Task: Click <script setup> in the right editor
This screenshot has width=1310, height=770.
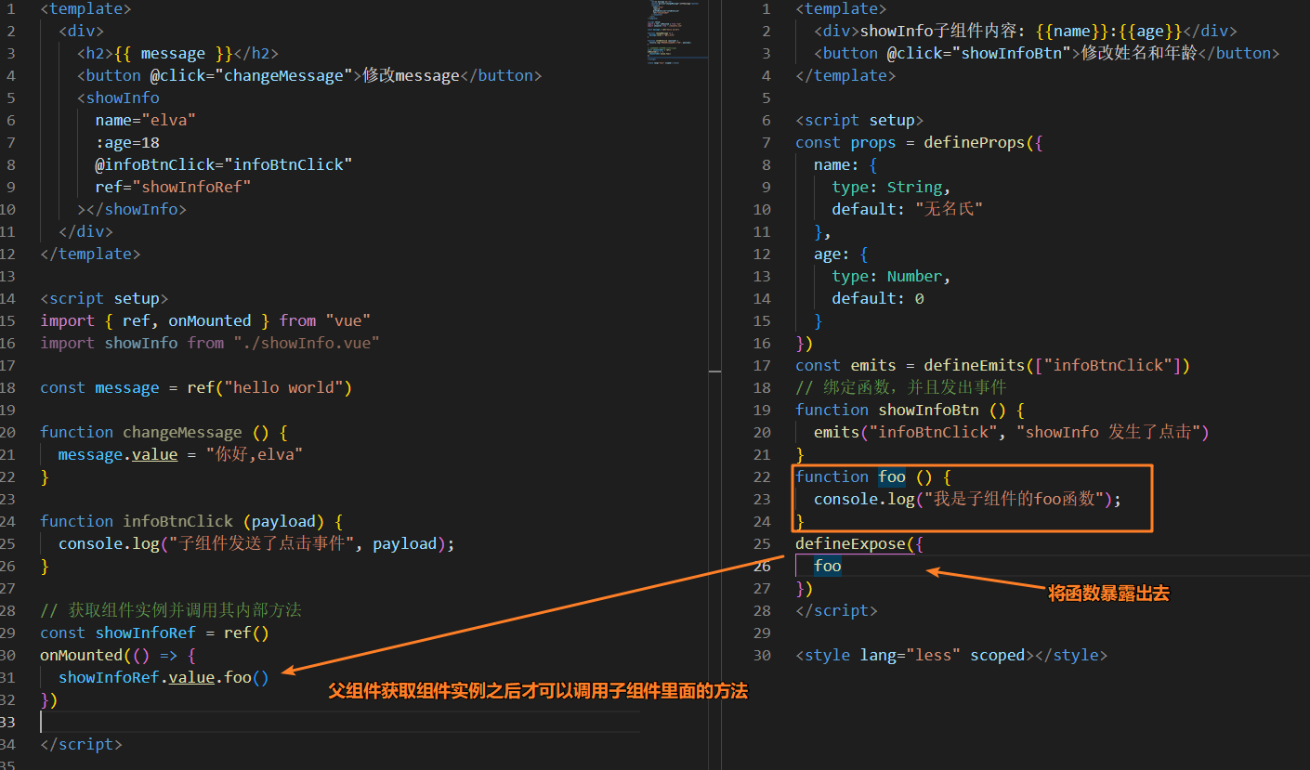Action: [859, 120]
